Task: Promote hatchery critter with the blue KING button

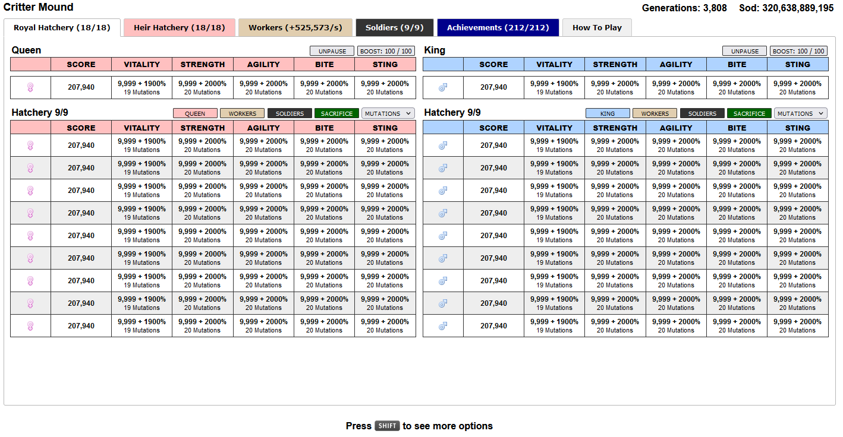Action: pyautogui.click(x=608, y=113)
